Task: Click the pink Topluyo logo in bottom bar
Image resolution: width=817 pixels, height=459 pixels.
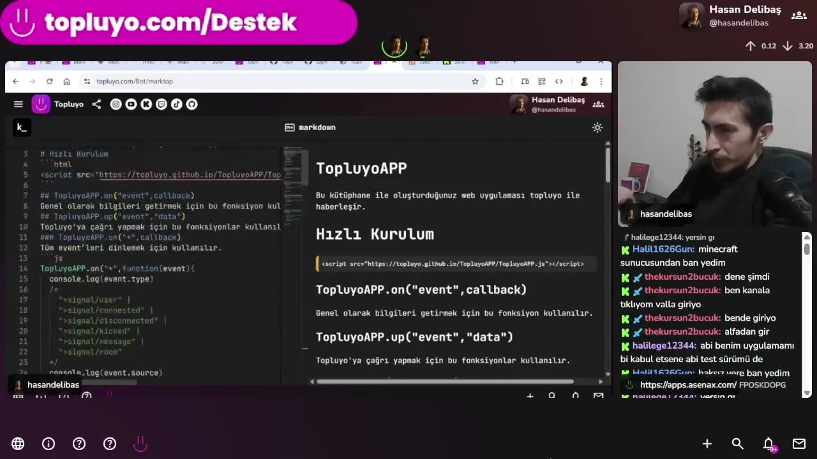Action: point(140,444)
